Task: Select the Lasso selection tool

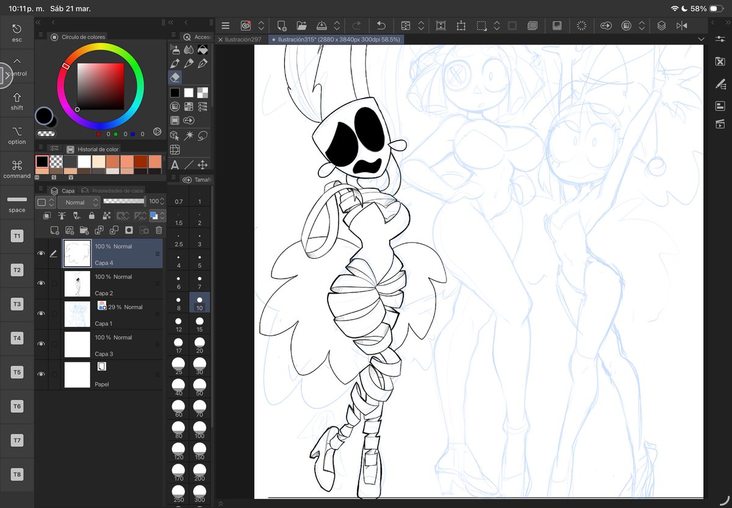Action: pos(203,135)
